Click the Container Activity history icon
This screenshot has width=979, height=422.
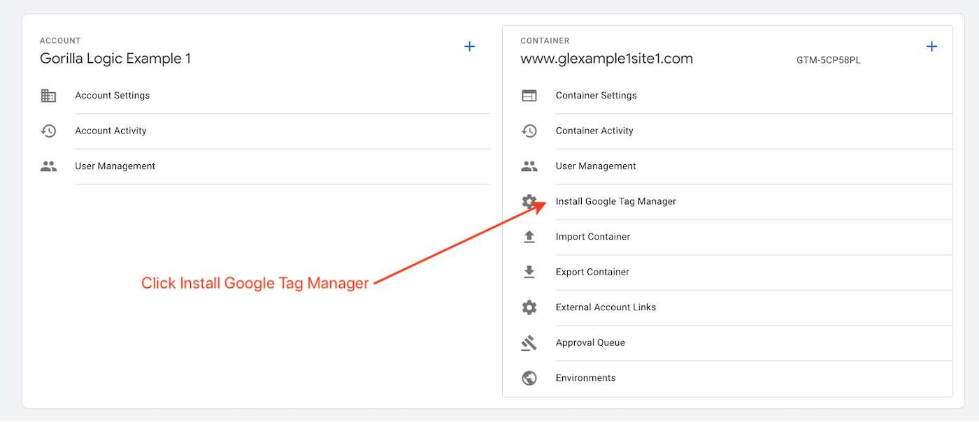point(529,131)
